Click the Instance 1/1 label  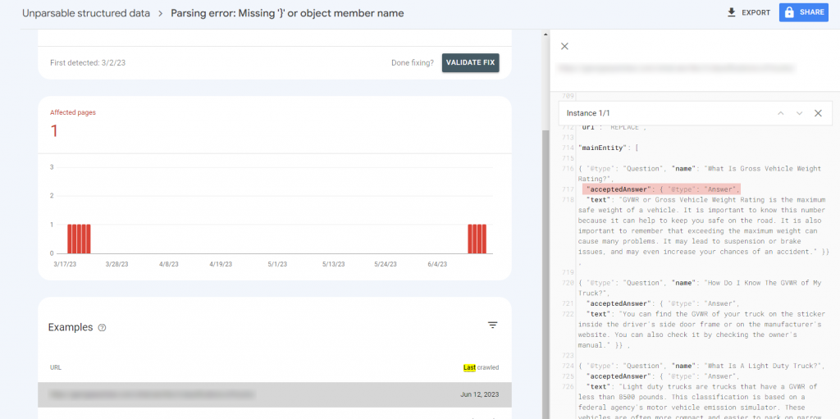point(588,113)
